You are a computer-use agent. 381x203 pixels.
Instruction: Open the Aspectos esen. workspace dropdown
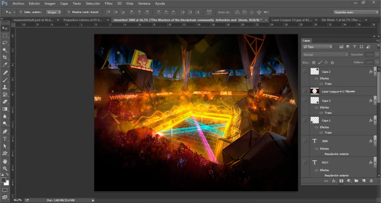(356, 12)
